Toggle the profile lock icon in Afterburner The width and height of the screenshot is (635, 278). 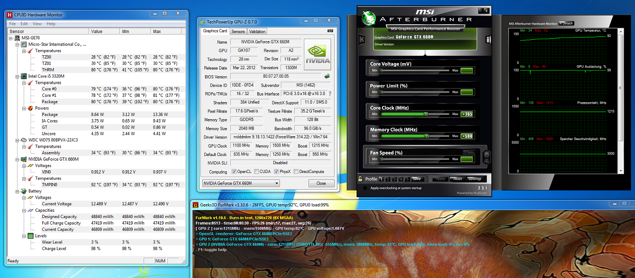point(361,179)
